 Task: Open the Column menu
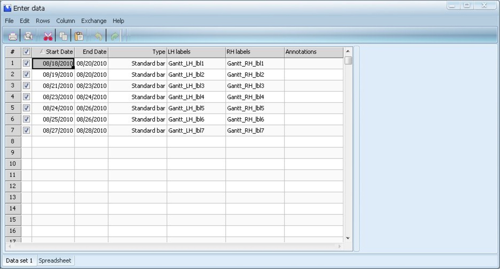pyautogui.click(x=65, y=21)
